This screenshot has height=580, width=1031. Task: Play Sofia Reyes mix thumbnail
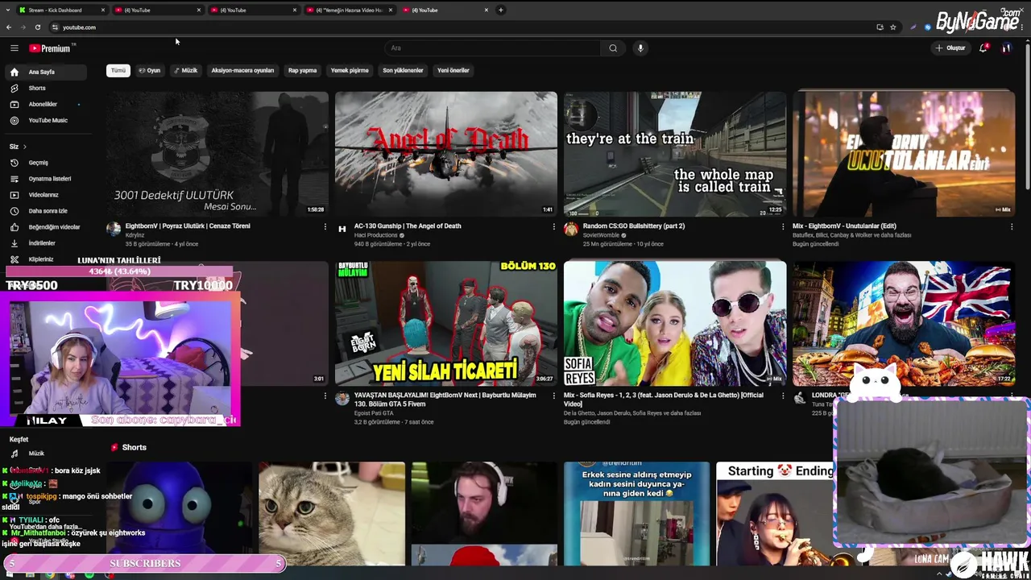tap(675, 323)
